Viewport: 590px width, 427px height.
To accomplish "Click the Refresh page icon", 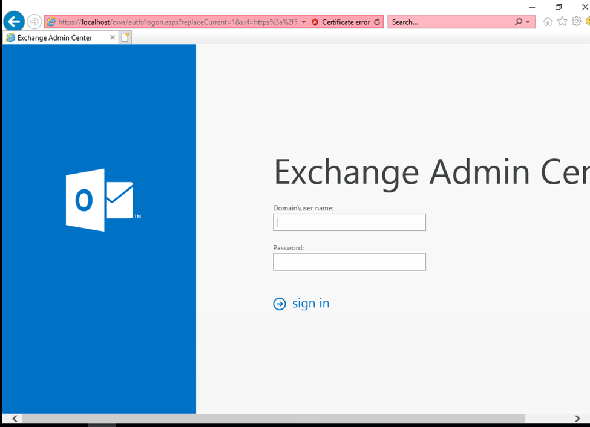I will point(377,22).
